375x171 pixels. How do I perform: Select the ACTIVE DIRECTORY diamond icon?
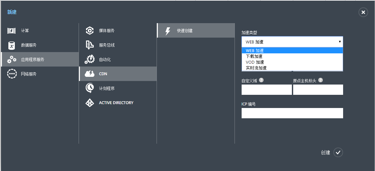click(x=90, y=103)
